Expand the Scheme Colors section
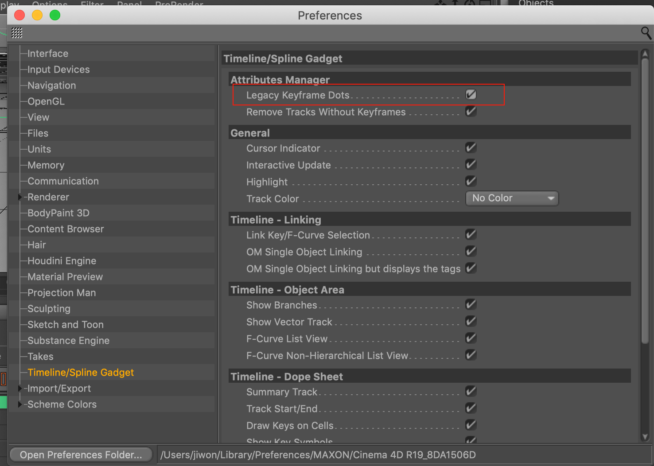The width and height of the screenshot is (654, 466). (19, 404)
